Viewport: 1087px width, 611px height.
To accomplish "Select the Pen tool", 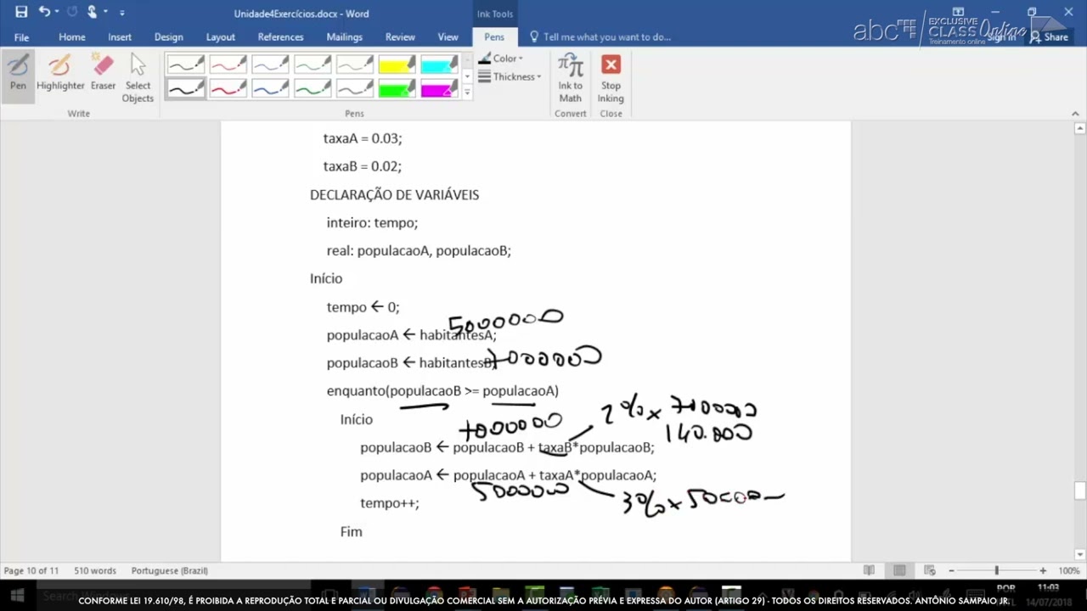I will (18, 73).
